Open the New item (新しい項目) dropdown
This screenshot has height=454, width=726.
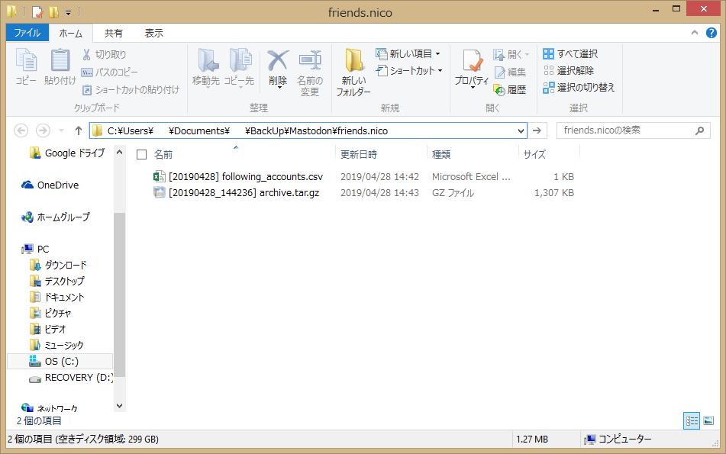(408, 53)
